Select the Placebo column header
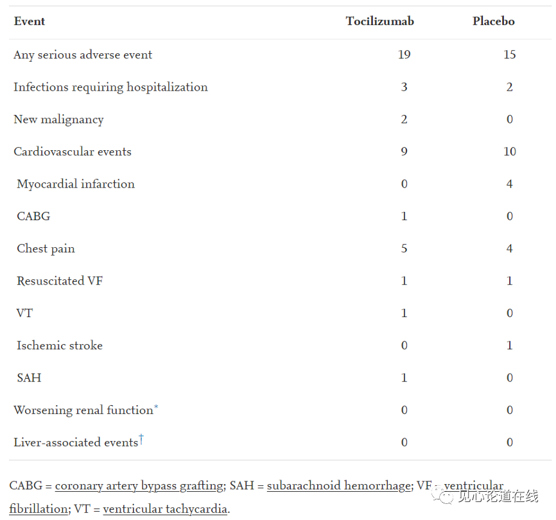Screen dimensions: 556x520 point(494,21)
